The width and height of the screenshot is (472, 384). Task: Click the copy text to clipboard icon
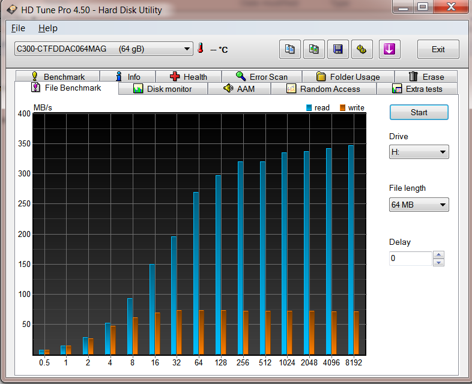click(289, 49)
